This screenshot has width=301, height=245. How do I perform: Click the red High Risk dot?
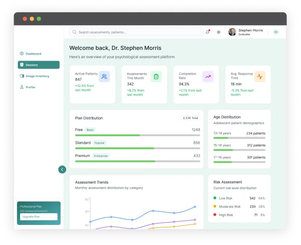tap(215, 215)
